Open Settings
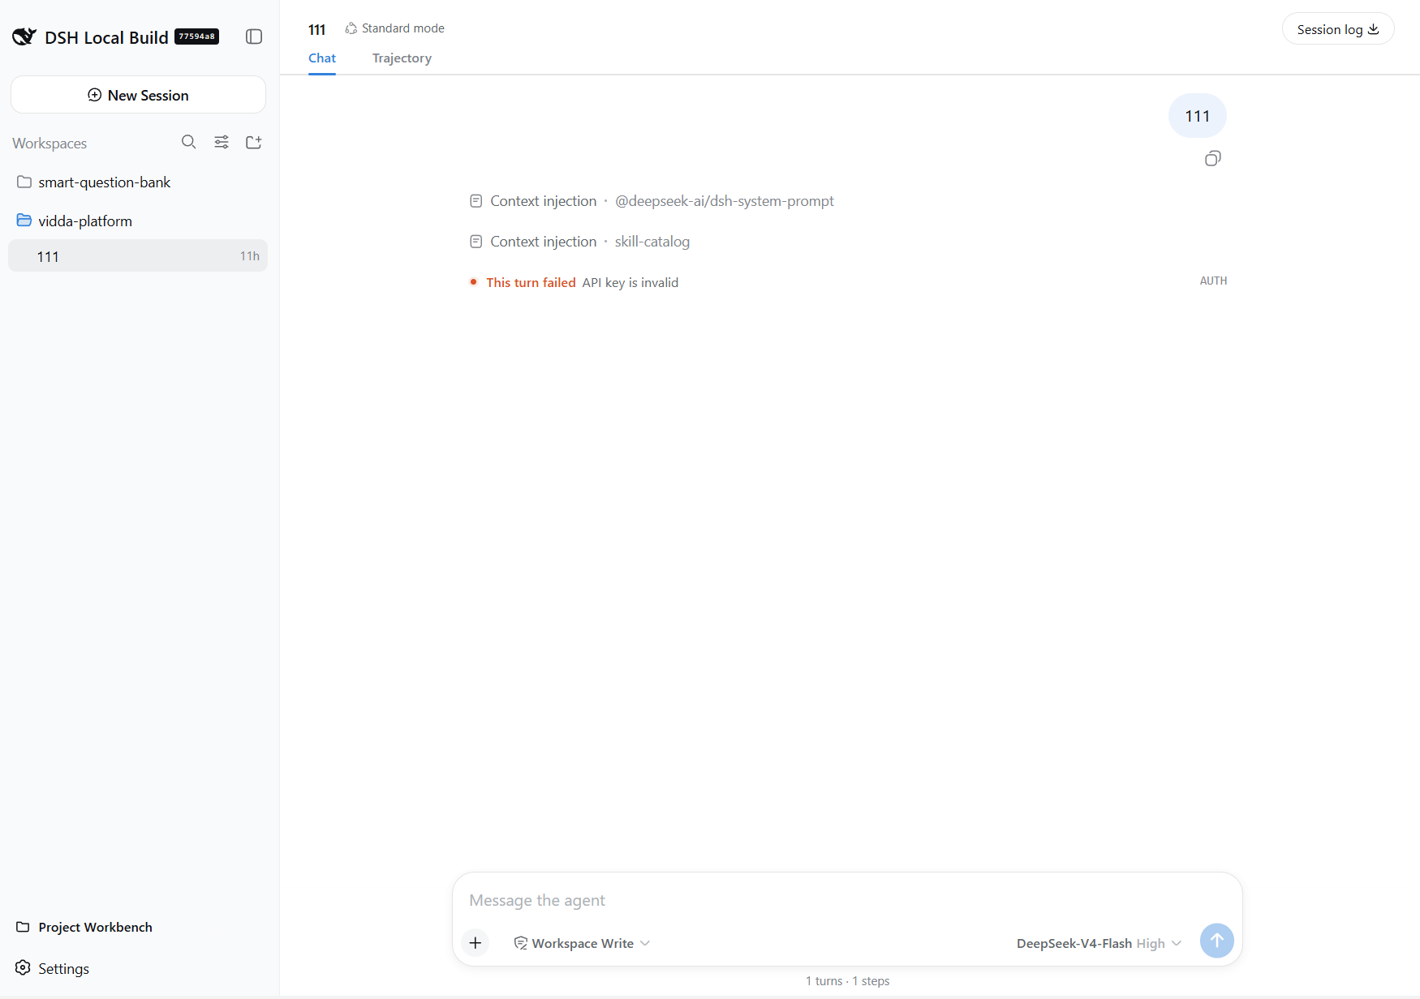The width and height of the screenshot is (1420, 999). tap(53, 968)
